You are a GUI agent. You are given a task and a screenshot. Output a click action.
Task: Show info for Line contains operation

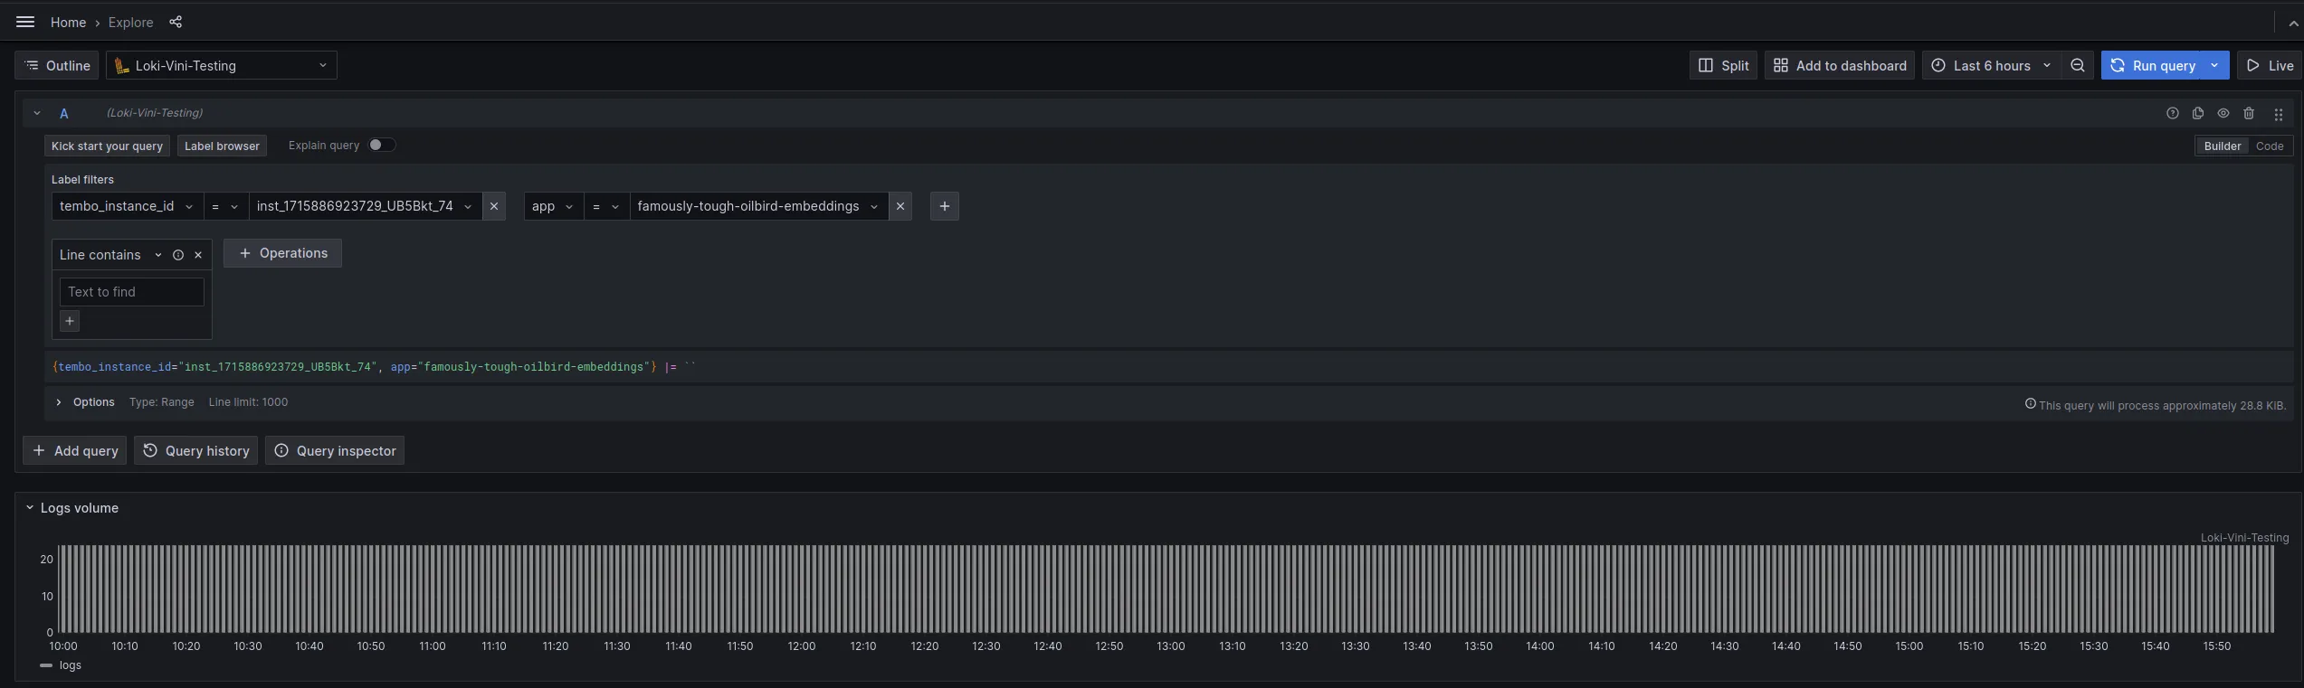[x=178, y=255]
